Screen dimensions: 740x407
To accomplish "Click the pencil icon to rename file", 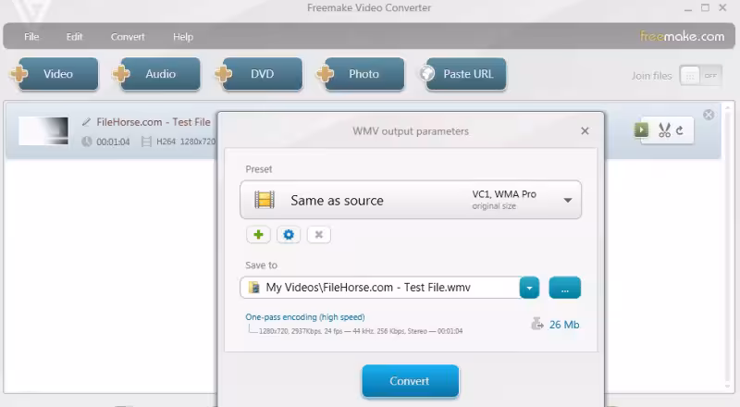I will point(86,122).
